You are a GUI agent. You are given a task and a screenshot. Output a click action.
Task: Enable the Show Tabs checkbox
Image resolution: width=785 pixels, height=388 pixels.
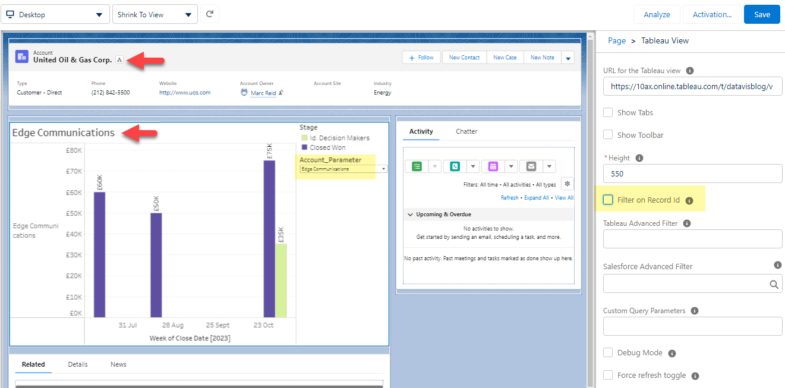[608, 112]
